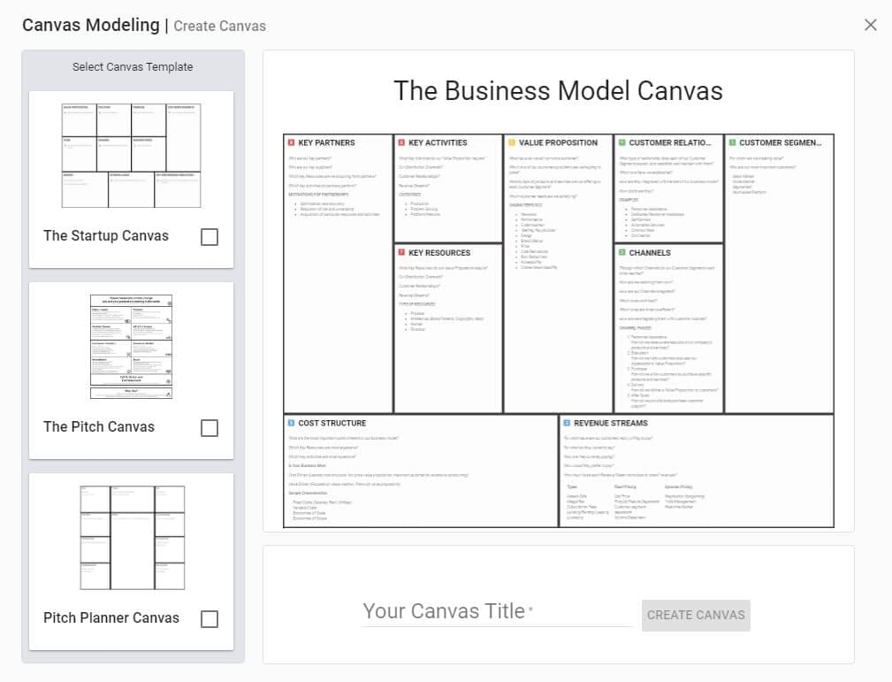Click the Channels section icon
Screen dimensions: 892x682
tap(621, 253)
